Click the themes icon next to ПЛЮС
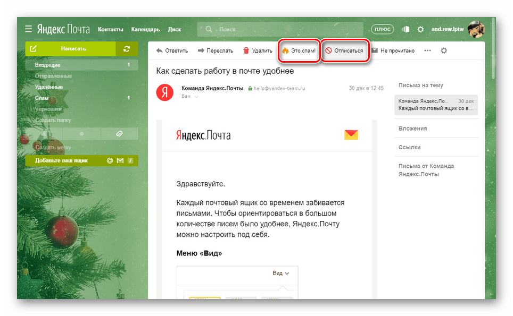This screenshot has width=513, height=316. click(x=405, y=29)
